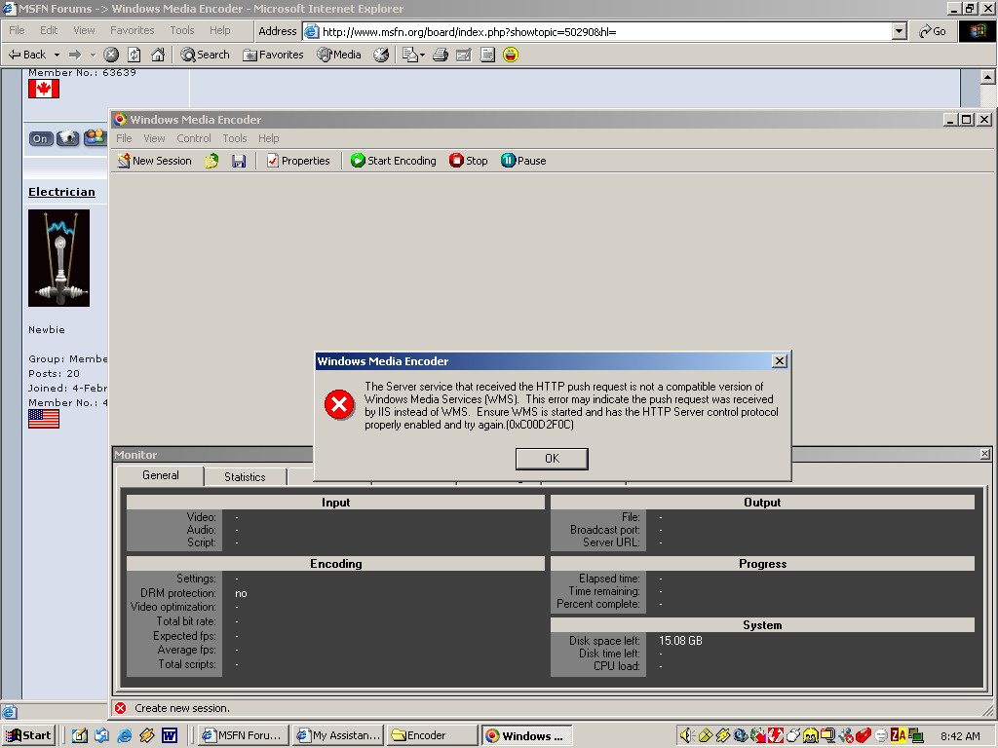Click the Discuss toolbar icon

click(487, 55)
